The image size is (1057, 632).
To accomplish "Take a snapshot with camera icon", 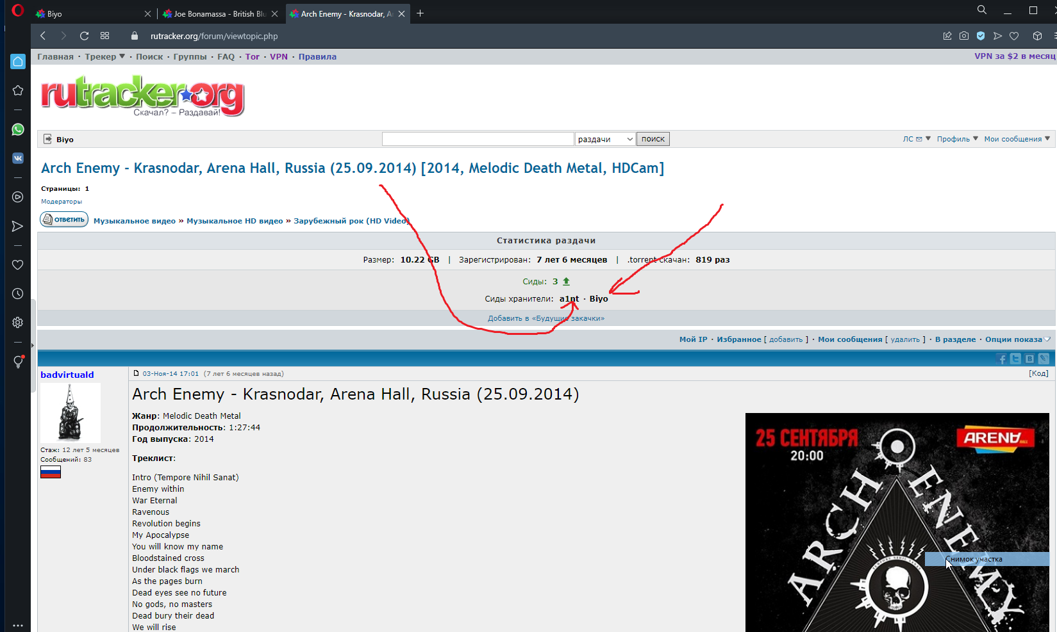I will click(x=964, y=36).
